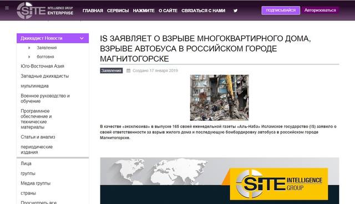
Task: Click the Авторизоваться button
Action: pyautogui.click(x=320, y=10)
